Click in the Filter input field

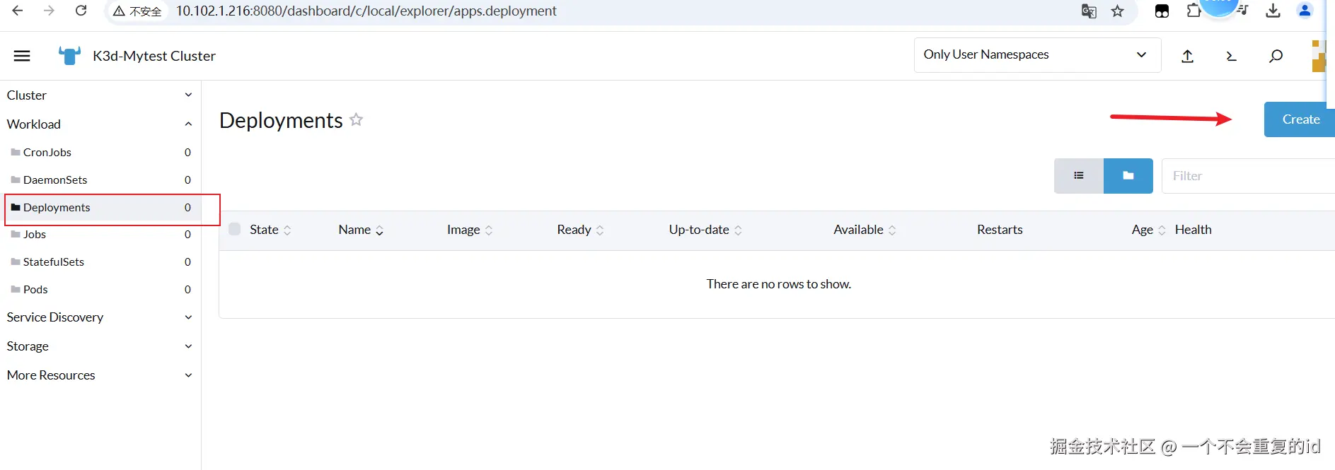tap(1248, 176)
